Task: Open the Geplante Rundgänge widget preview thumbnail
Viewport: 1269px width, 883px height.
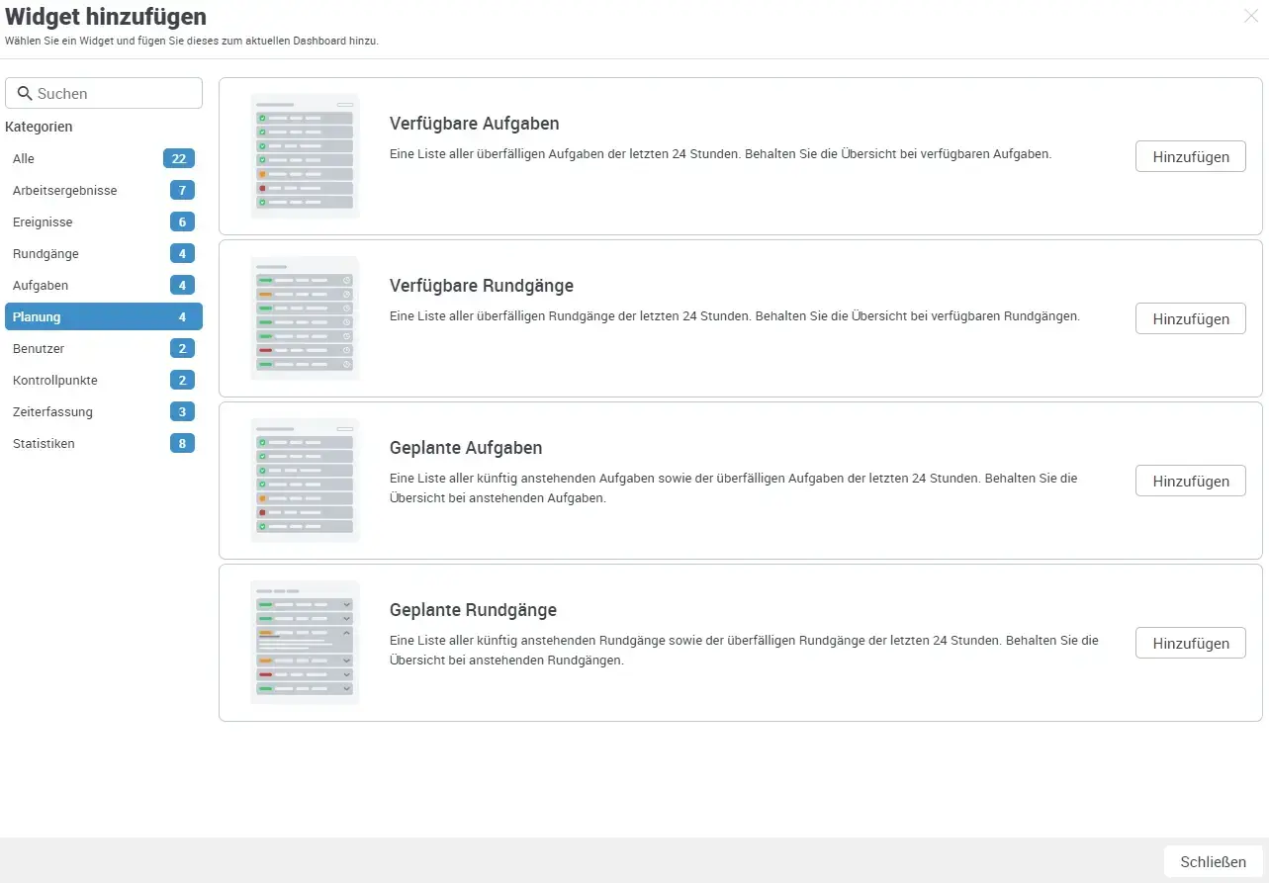Action: point(305,642)
